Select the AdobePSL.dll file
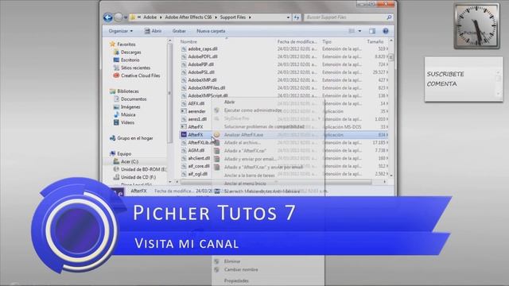The height and width of the screenshot is (286, 509). point(201,72)
